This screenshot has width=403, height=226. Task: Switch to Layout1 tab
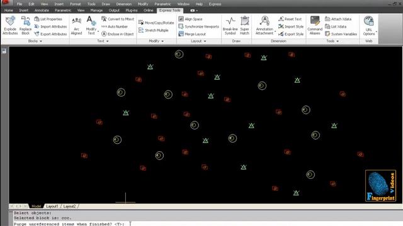pos(52,207)
